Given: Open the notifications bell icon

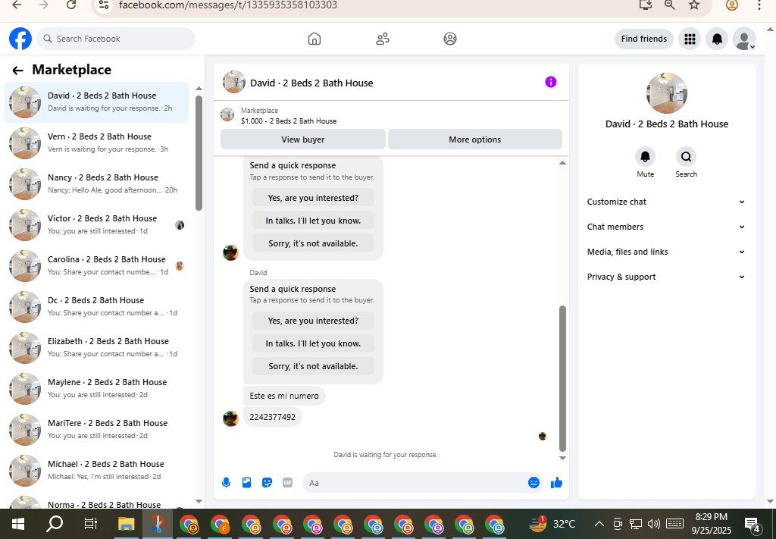Looking at the screenshot, I should 717,39.
